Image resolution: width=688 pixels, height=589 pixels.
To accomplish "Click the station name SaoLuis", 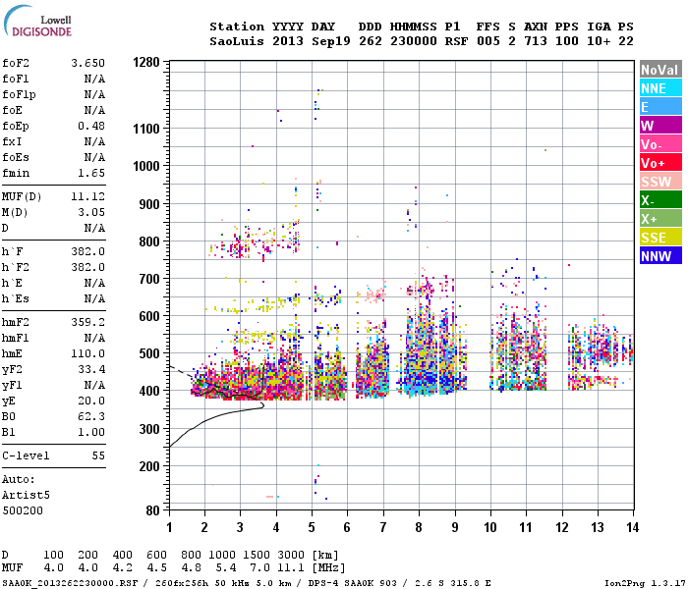I will 237,41.
